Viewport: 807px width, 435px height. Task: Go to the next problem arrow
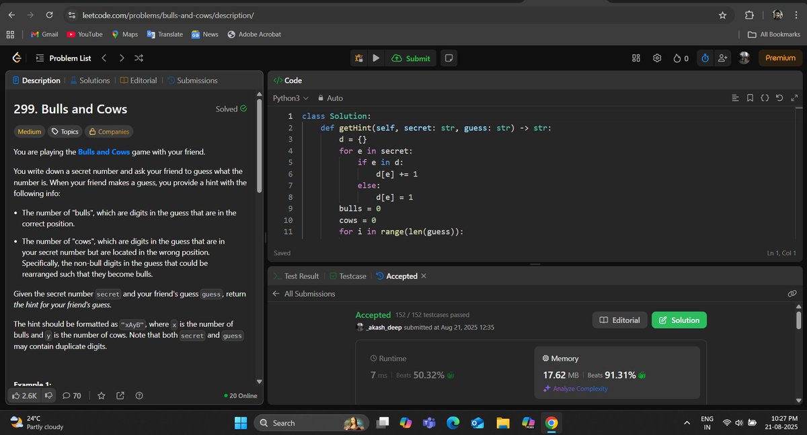click(122, 58)
